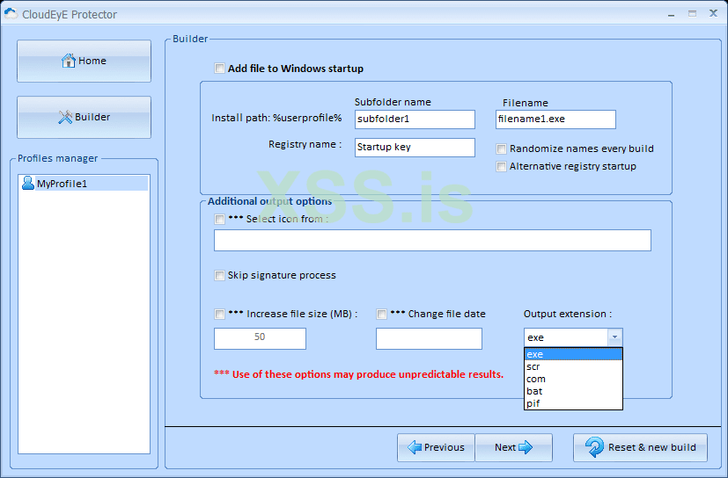
Task: Enable Add file to Windows startup
Action: (219, 69)
